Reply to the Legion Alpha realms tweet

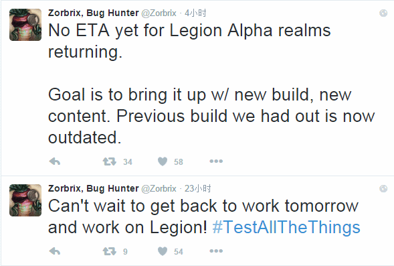(55, 161)
